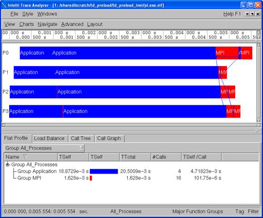Open the Windows menu

pyautogui.click(x=47, y=14)
